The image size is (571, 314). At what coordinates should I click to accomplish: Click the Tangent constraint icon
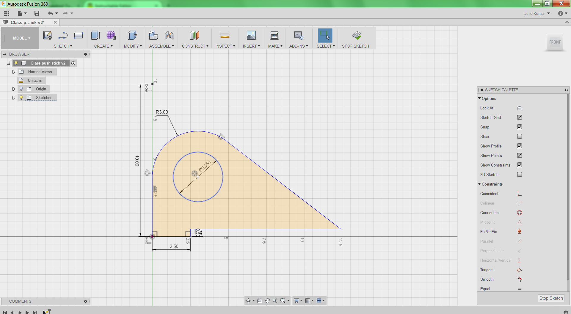click(520, 270)
